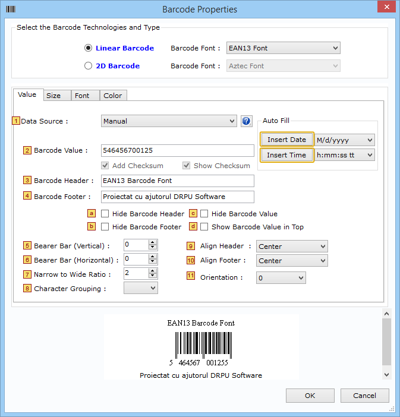Open the h:mm:ss tt time format dropdown
Screen dimensions: 400x417
coord(345,155)
